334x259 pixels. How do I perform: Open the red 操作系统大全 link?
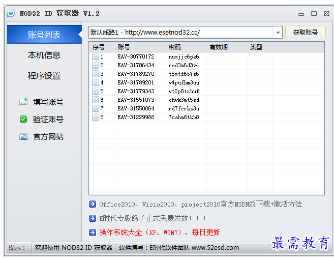click(160, 233)
